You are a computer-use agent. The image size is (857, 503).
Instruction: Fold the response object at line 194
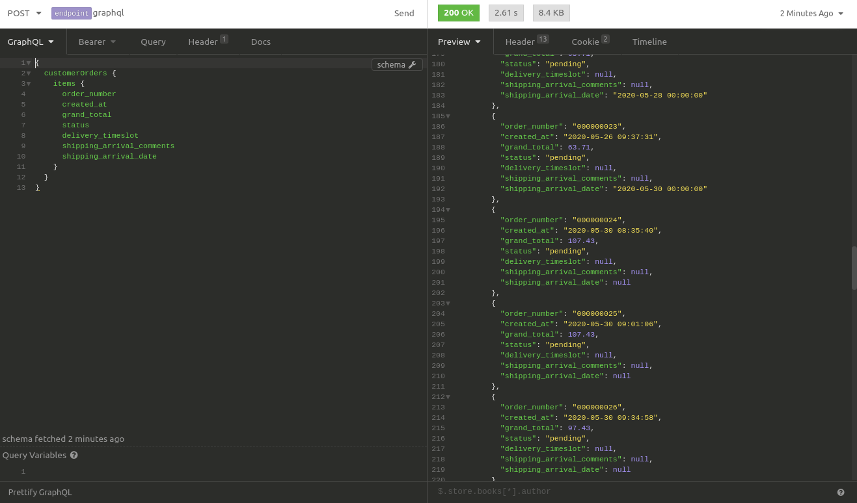point(448,210)
